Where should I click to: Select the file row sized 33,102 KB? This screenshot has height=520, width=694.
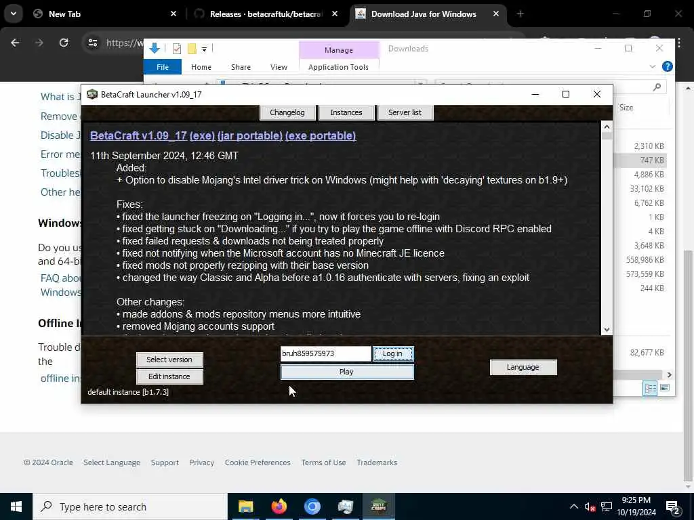click(x=640, y=188)
